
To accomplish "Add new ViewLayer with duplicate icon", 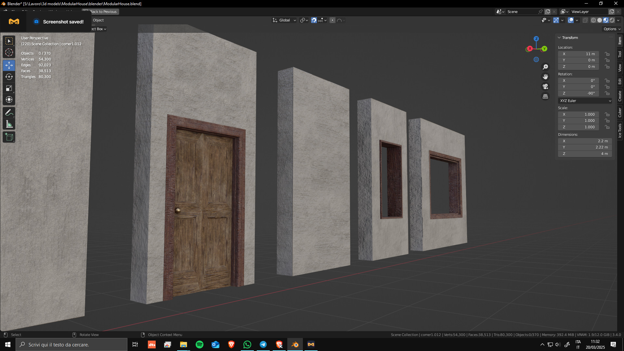I will (611, 12).
